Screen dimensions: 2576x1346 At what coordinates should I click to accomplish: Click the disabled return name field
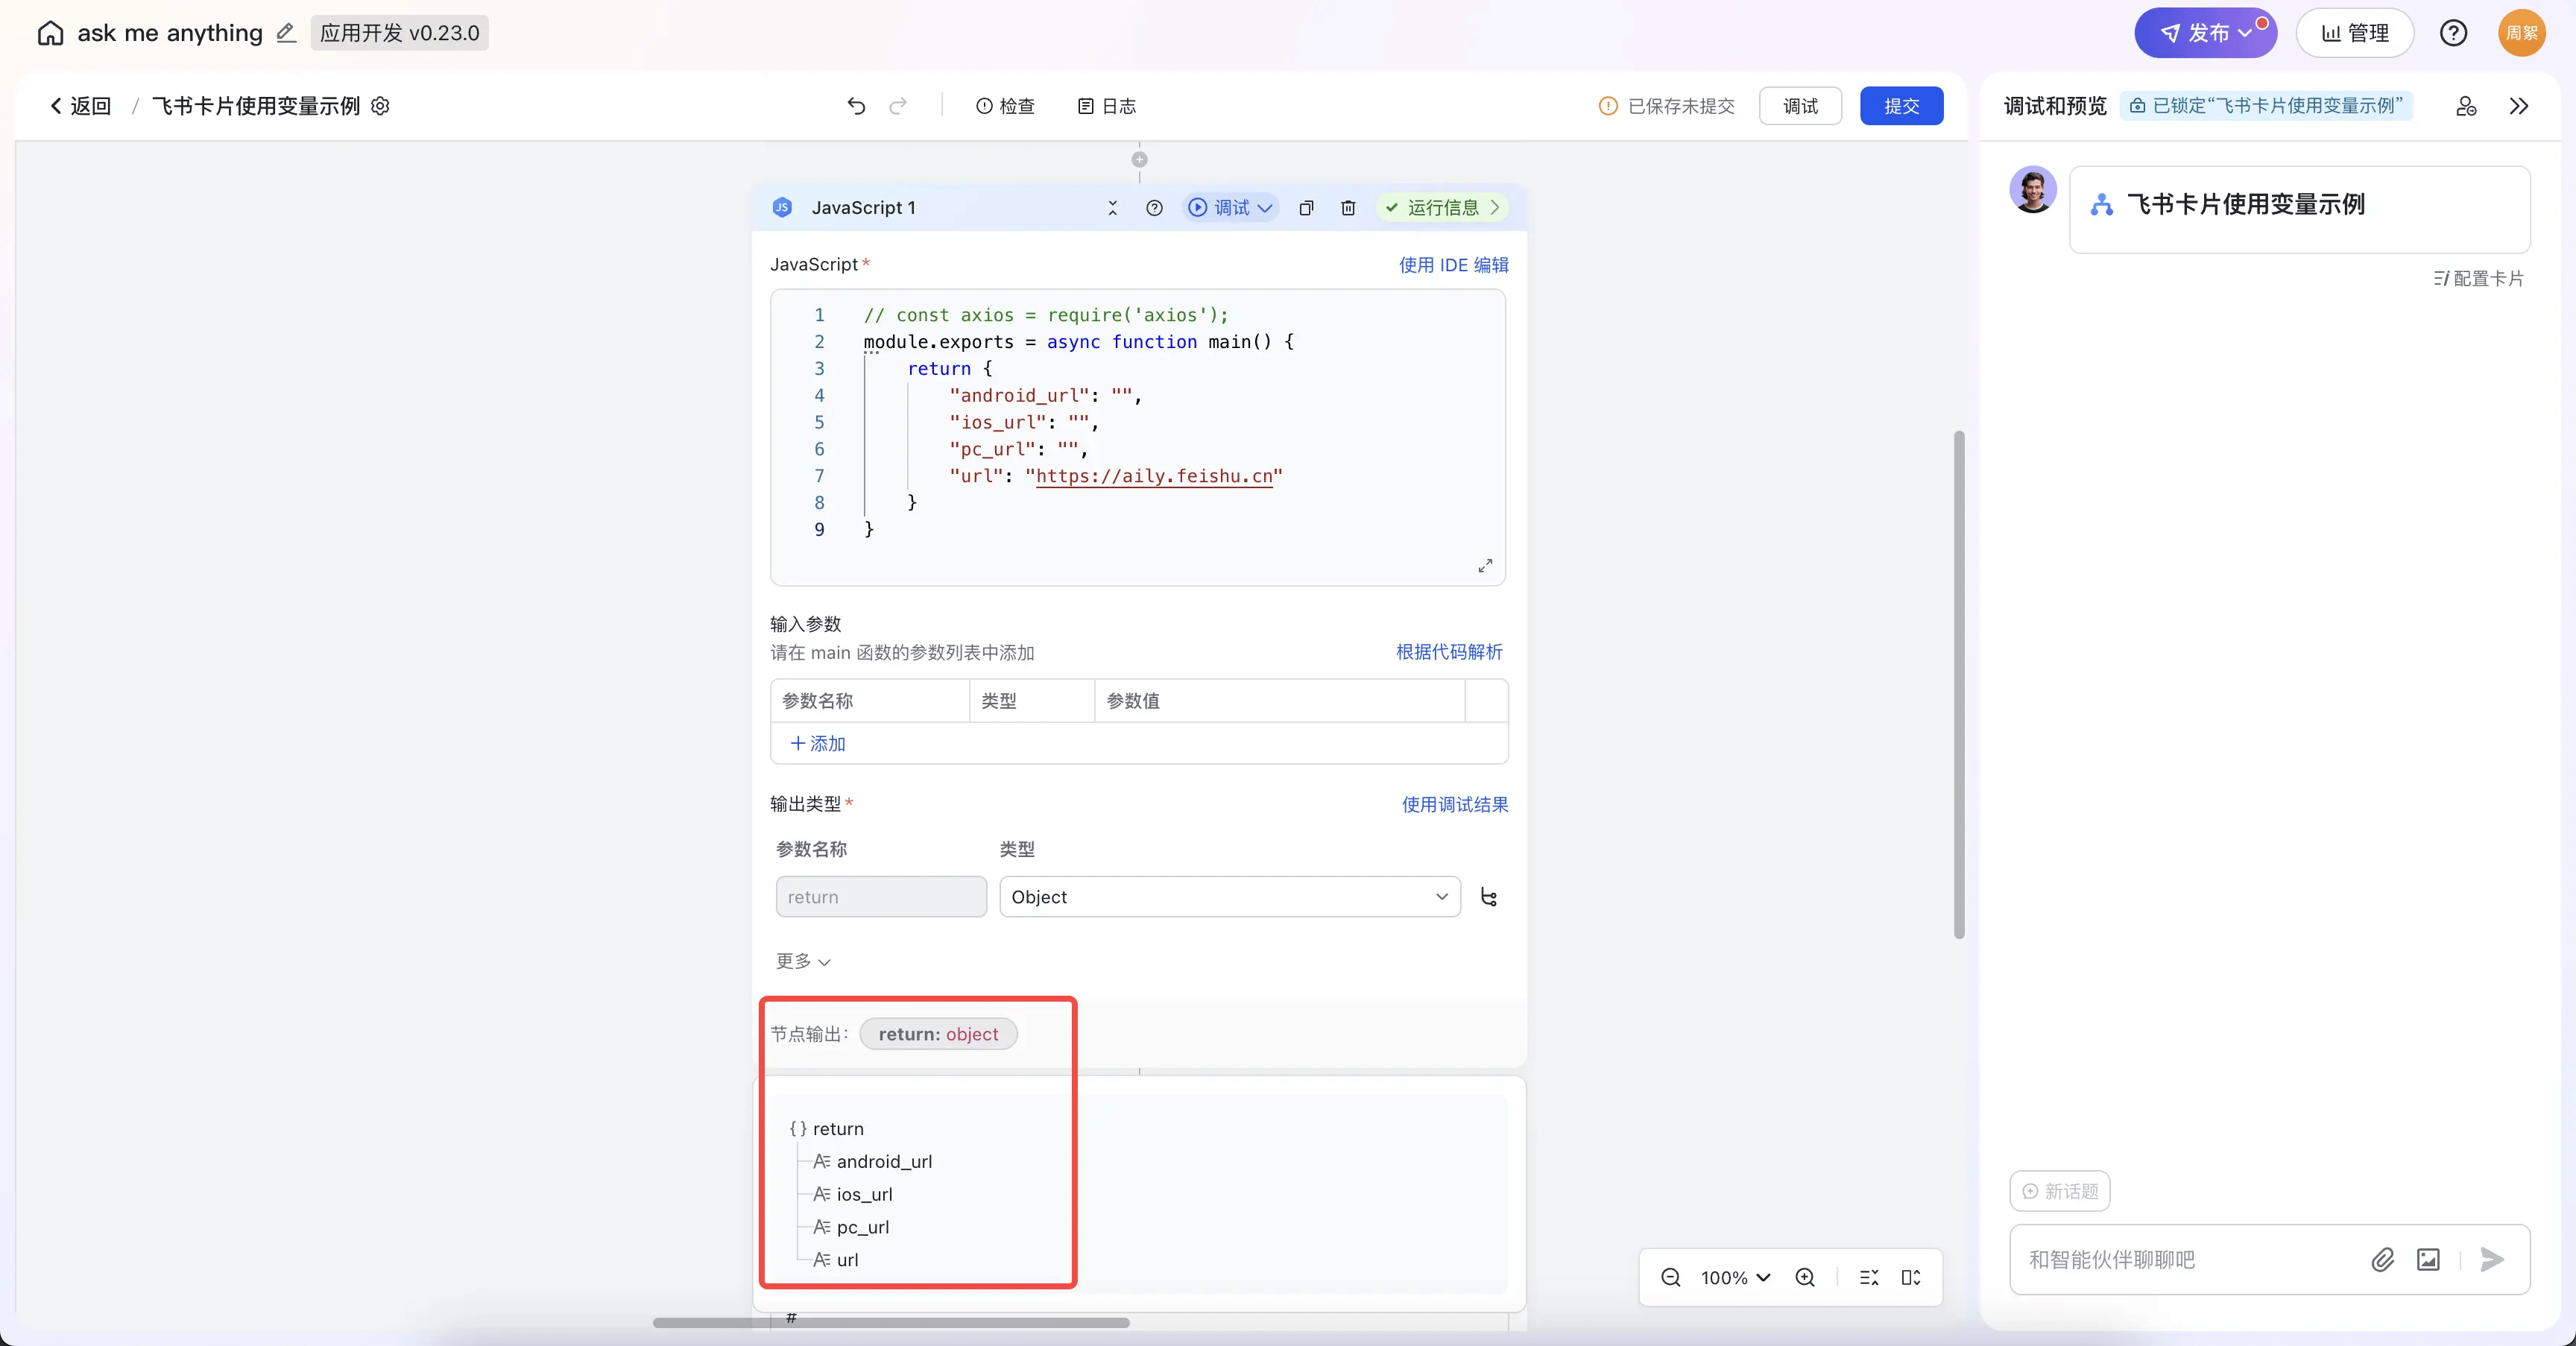point(881,897)
